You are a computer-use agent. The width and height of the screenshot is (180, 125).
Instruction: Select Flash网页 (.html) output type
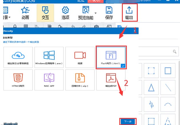(x=111, y=57)
